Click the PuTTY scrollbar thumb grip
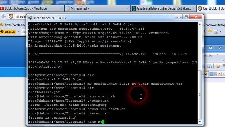 [200, 95]
